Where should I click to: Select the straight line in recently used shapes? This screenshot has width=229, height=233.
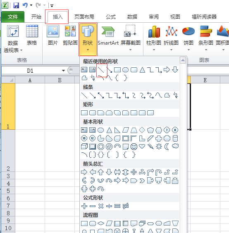click(x=101, y=70)
